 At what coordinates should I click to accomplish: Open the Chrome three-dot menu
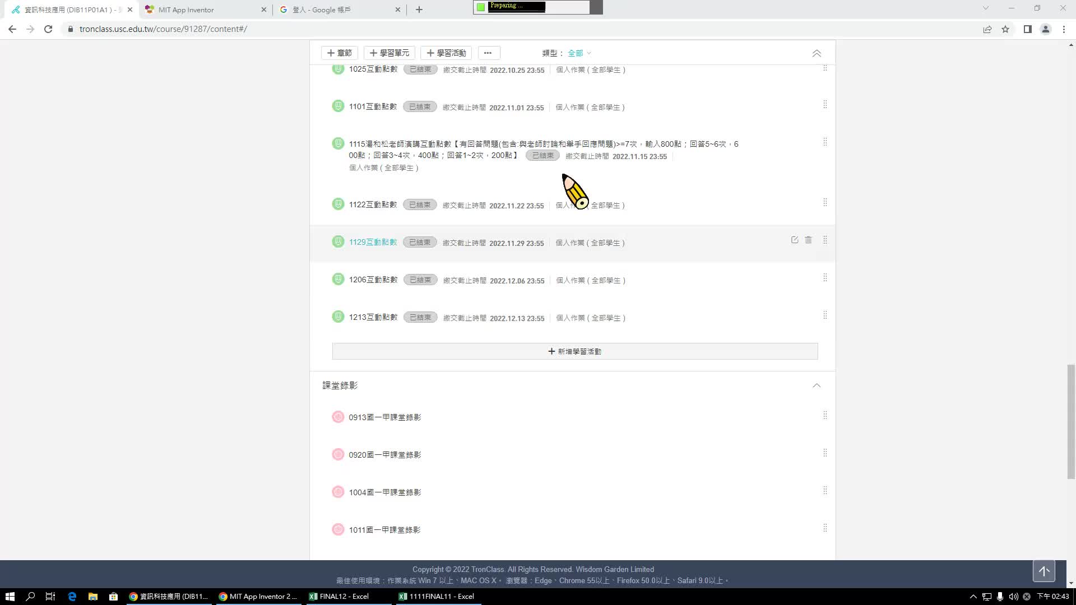pos(1064,29)
